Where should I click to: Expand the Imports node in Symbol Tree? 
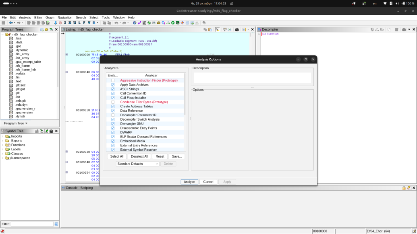tap(3, 136)
